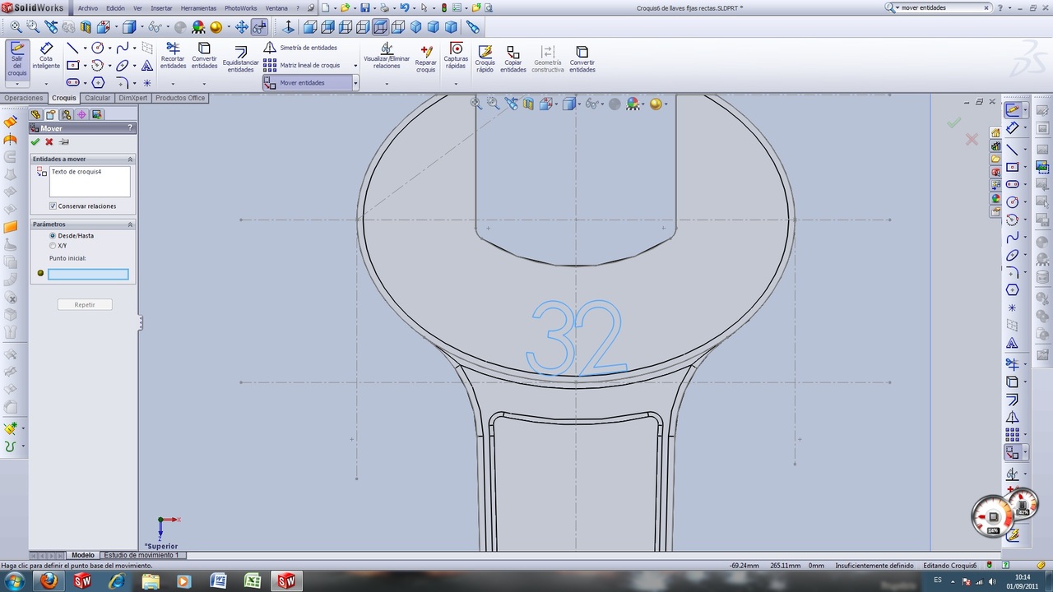Click Salir del croquis icon

(x=17, y=59)
